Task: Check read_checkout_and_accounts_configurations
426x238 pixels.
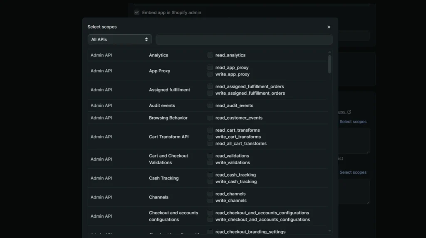Action: (x=210, y=213)
